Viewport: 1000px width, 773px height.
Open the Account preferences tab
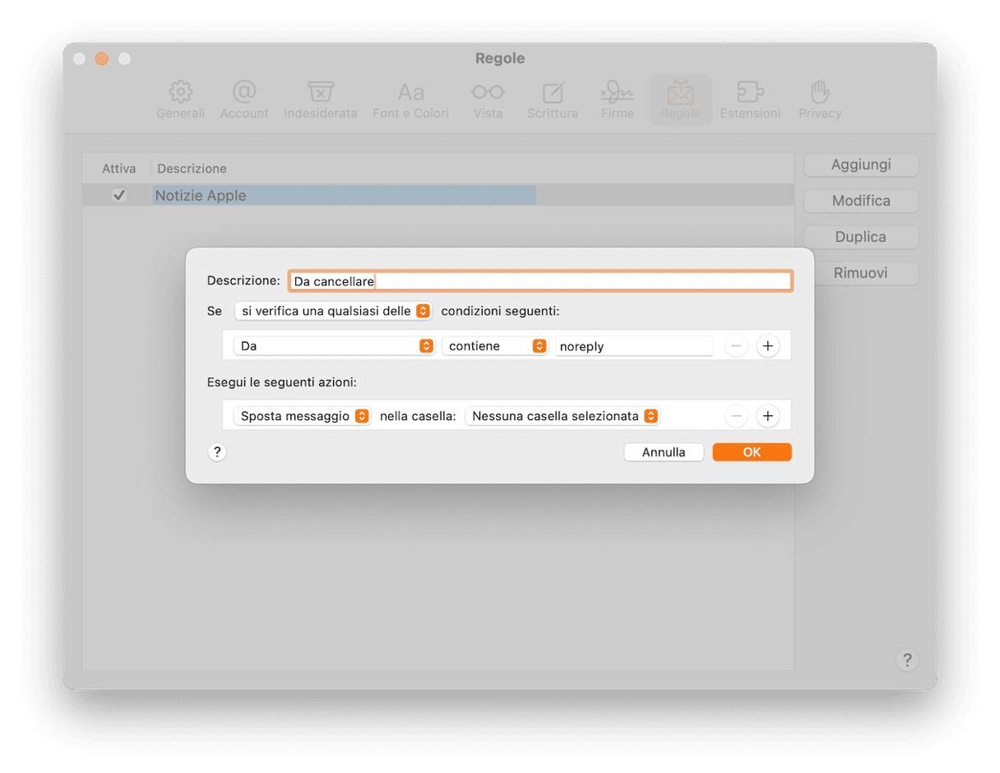click(244, 100)
